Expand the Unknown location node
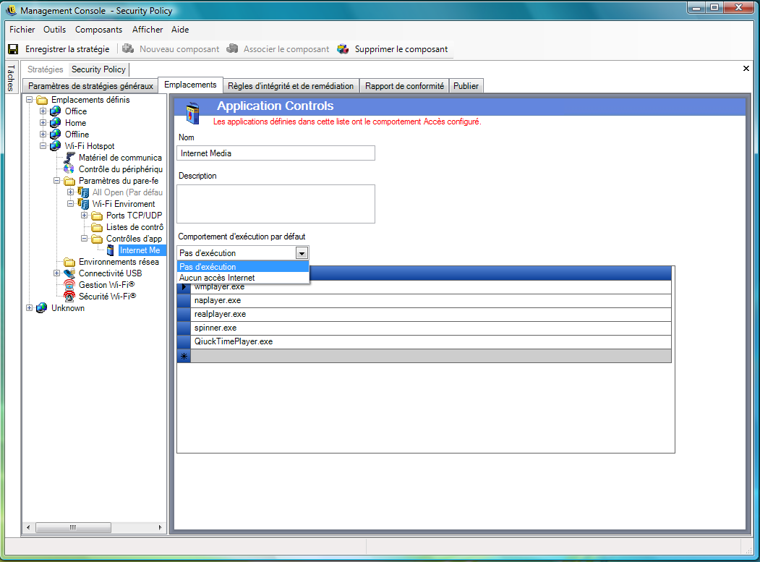Image resolution: width=760 pixels, height=562 pixels. (x=30, y=308)
